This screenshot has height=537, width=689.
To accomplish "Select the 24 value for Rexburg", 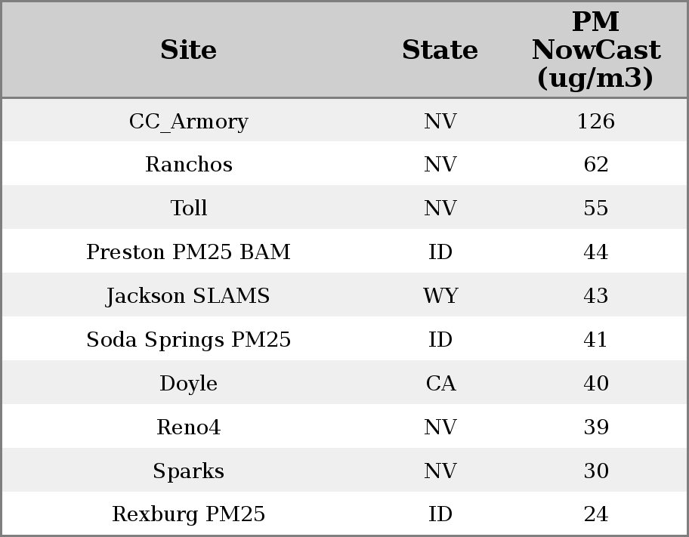I will (x=595, y=514).
